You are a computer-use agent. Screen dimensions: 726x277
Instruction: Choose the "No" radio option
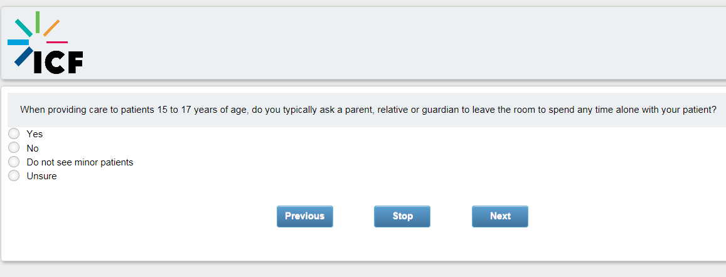(x=14, y=148)
